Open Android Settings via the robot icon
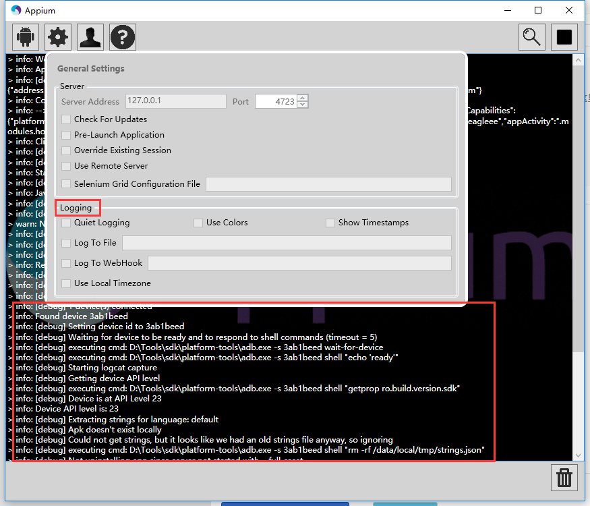The image size is (590, 506). tap(26, 37)
